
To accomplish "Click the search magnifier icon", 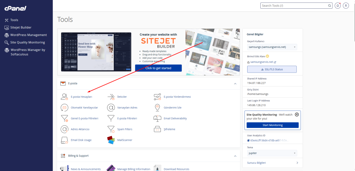I will [x=329, y=6].
